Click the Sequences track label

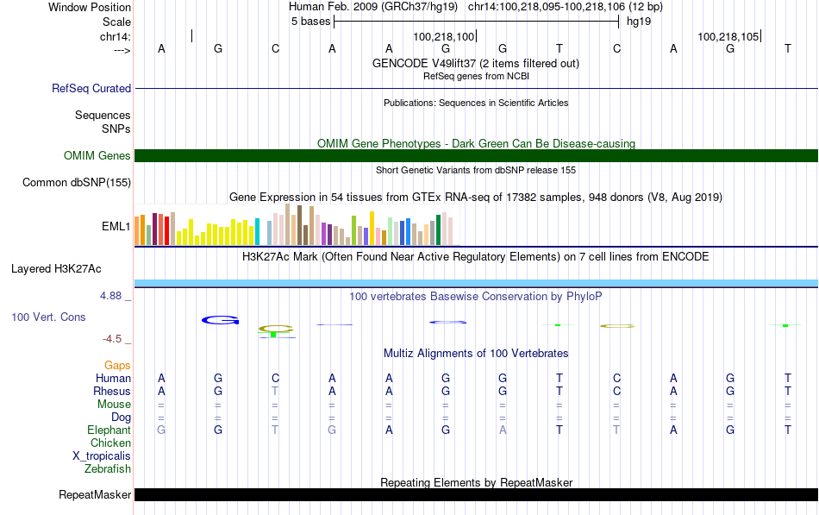(103, 115)
